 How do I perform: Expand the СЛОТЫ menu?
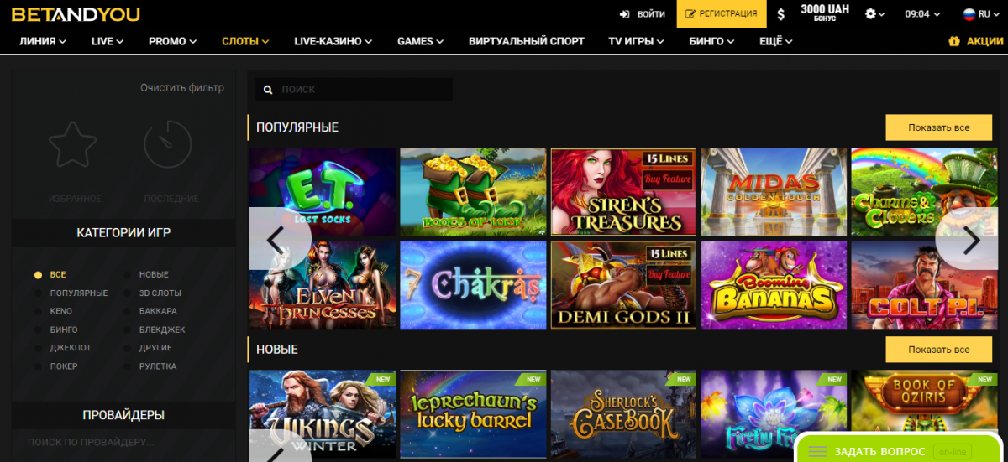245,41
